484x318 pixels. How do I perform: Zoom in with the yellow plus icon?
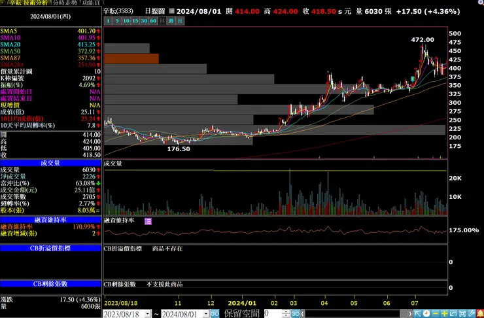click(x=444, y=313)
